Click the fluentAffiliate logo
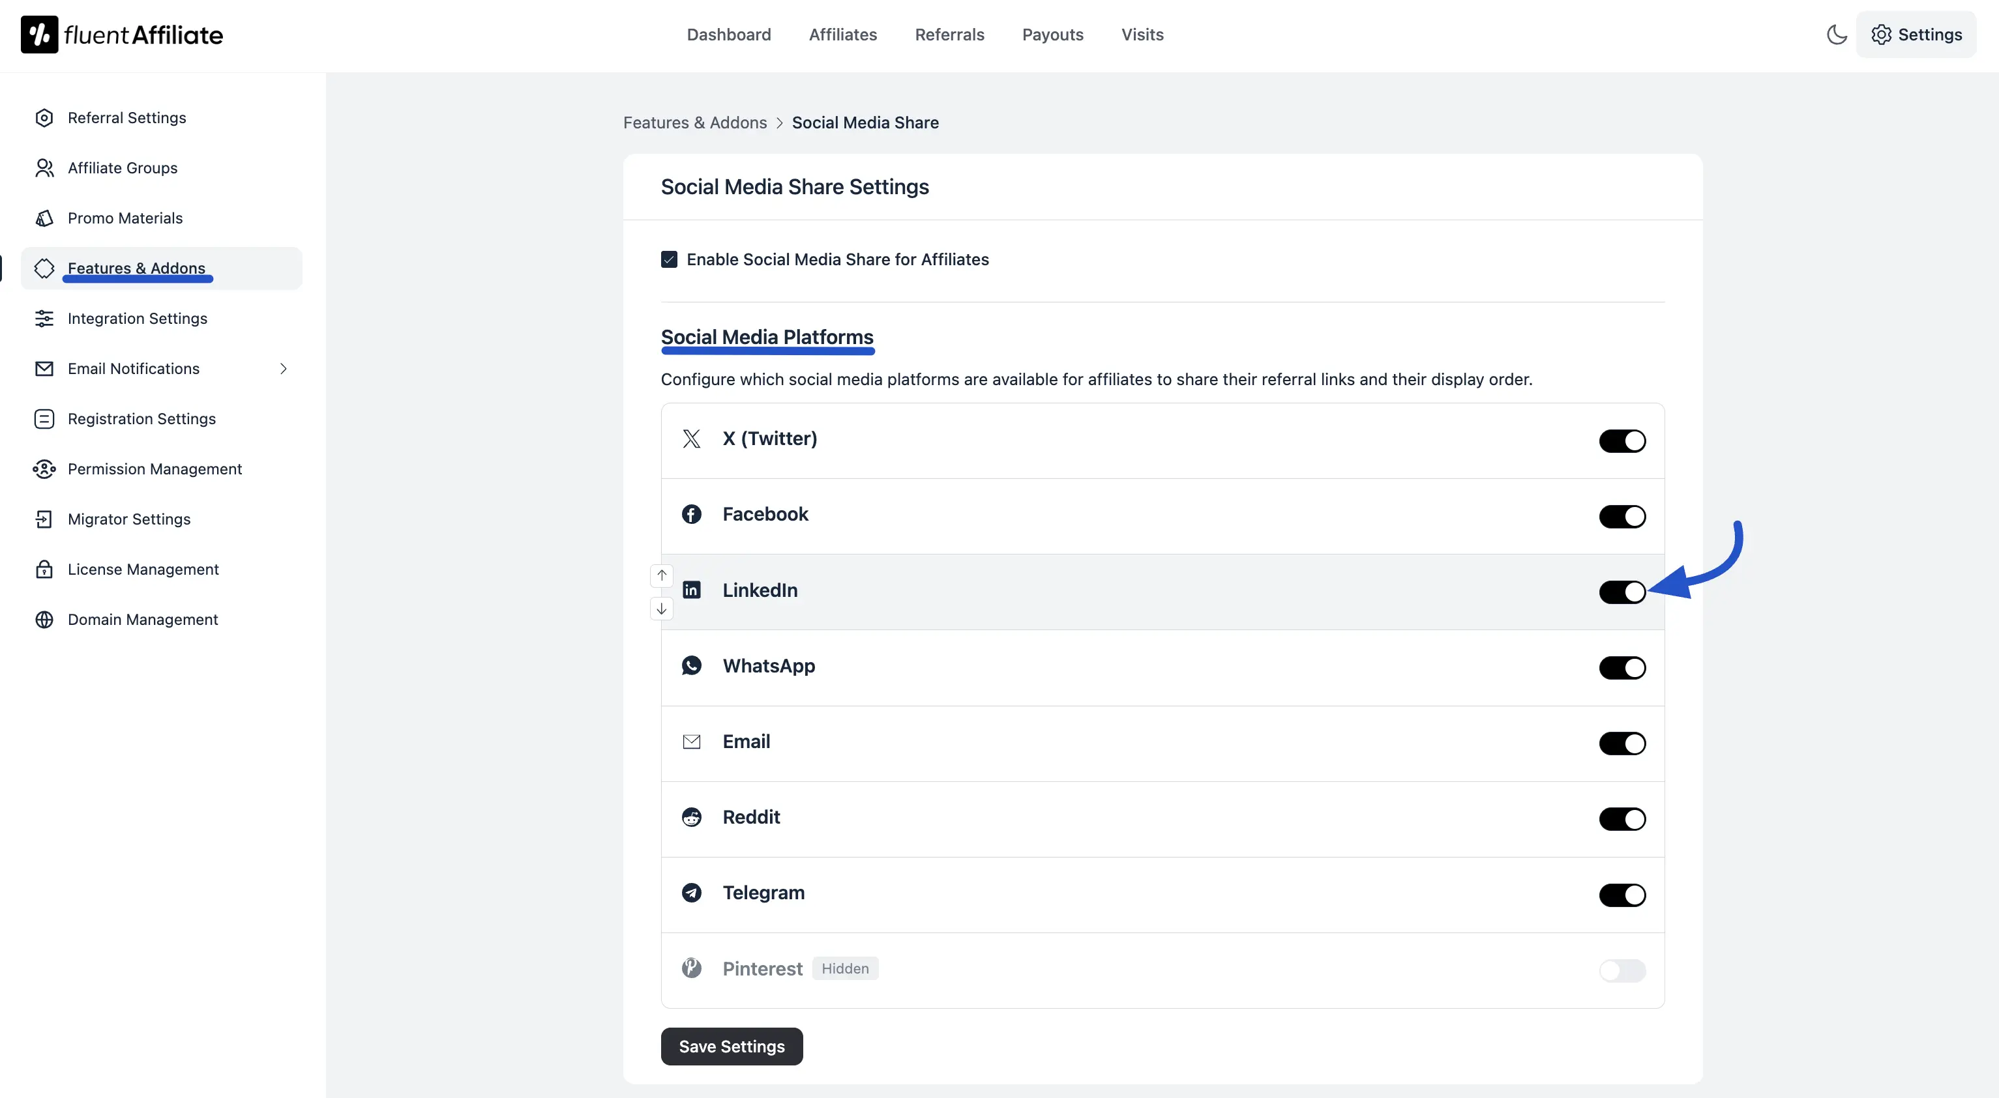 click(x=122, y=35)
